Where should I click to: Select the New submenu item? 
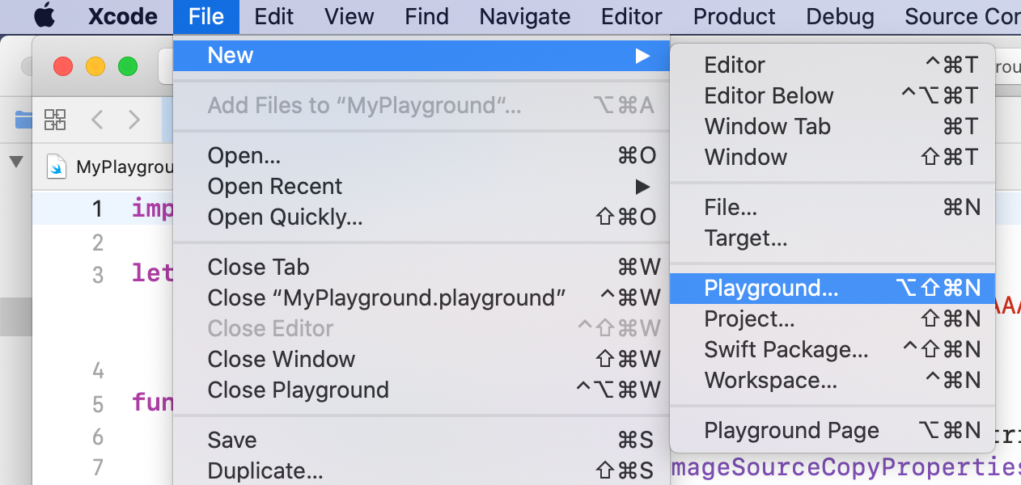pyautogui.click(x=422, y=55)
